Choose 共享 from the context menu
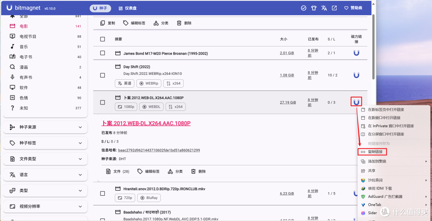This screenshot has width=432, height=221. 394,171
